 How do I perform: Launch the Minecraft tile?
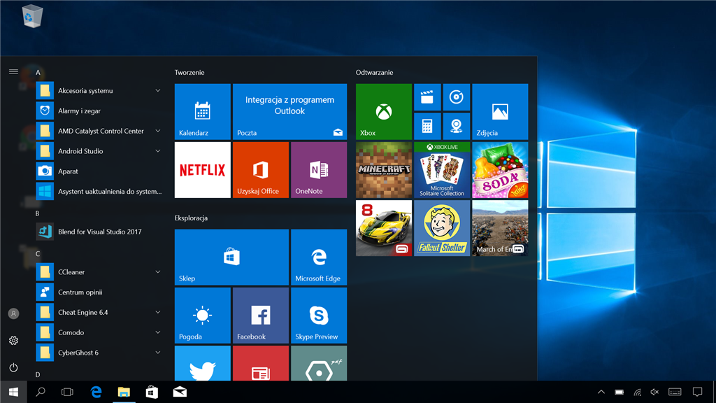coord(384,170)
